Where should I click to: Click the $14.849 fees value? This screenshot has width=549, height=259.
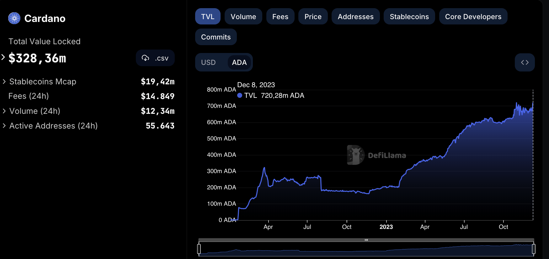pyautogui.click(x=157, y=96)
